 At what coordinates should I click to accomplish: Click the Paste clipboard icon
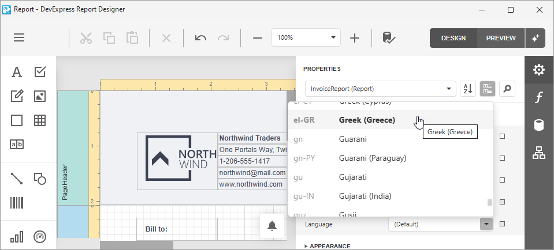point(132,37)
